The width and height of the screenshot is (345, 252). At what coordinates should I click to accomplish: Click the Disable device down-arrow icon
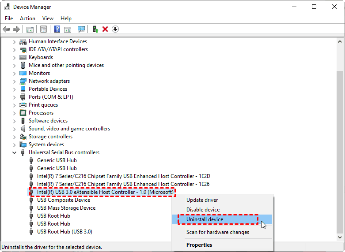pos(115,29)
